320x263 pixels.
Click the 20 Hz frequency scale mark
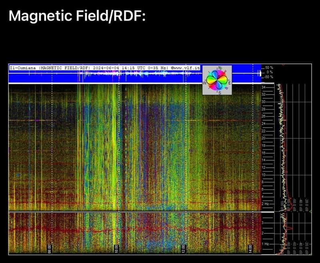[264, 138]
